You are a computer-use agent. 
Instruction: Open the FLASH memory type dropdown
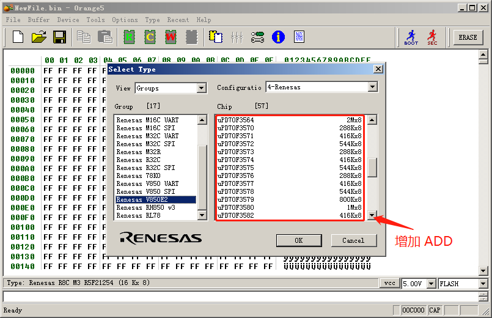[x=483, y=284]
